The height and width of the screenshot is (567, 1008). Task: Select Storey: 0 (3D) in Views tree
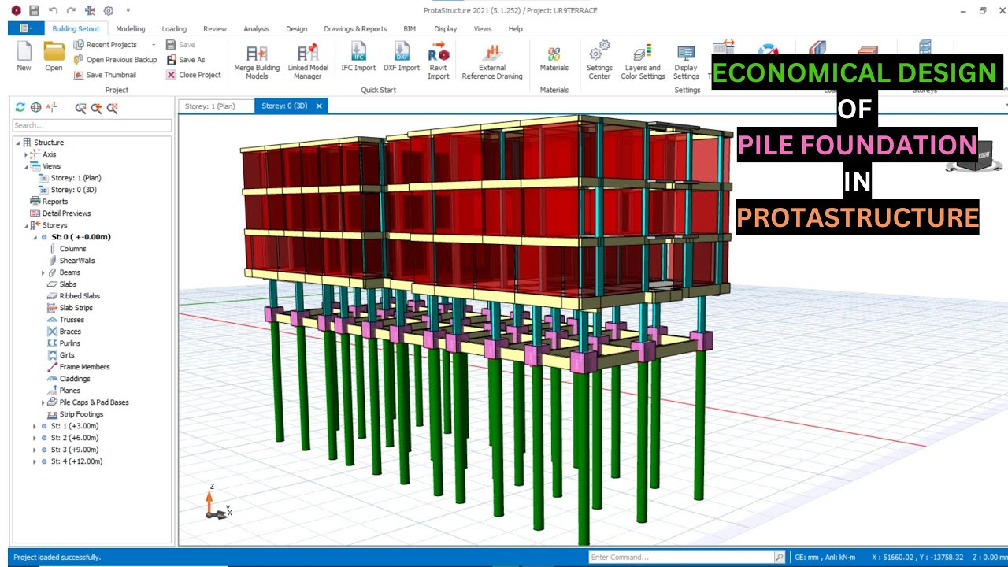click(74, 190)
